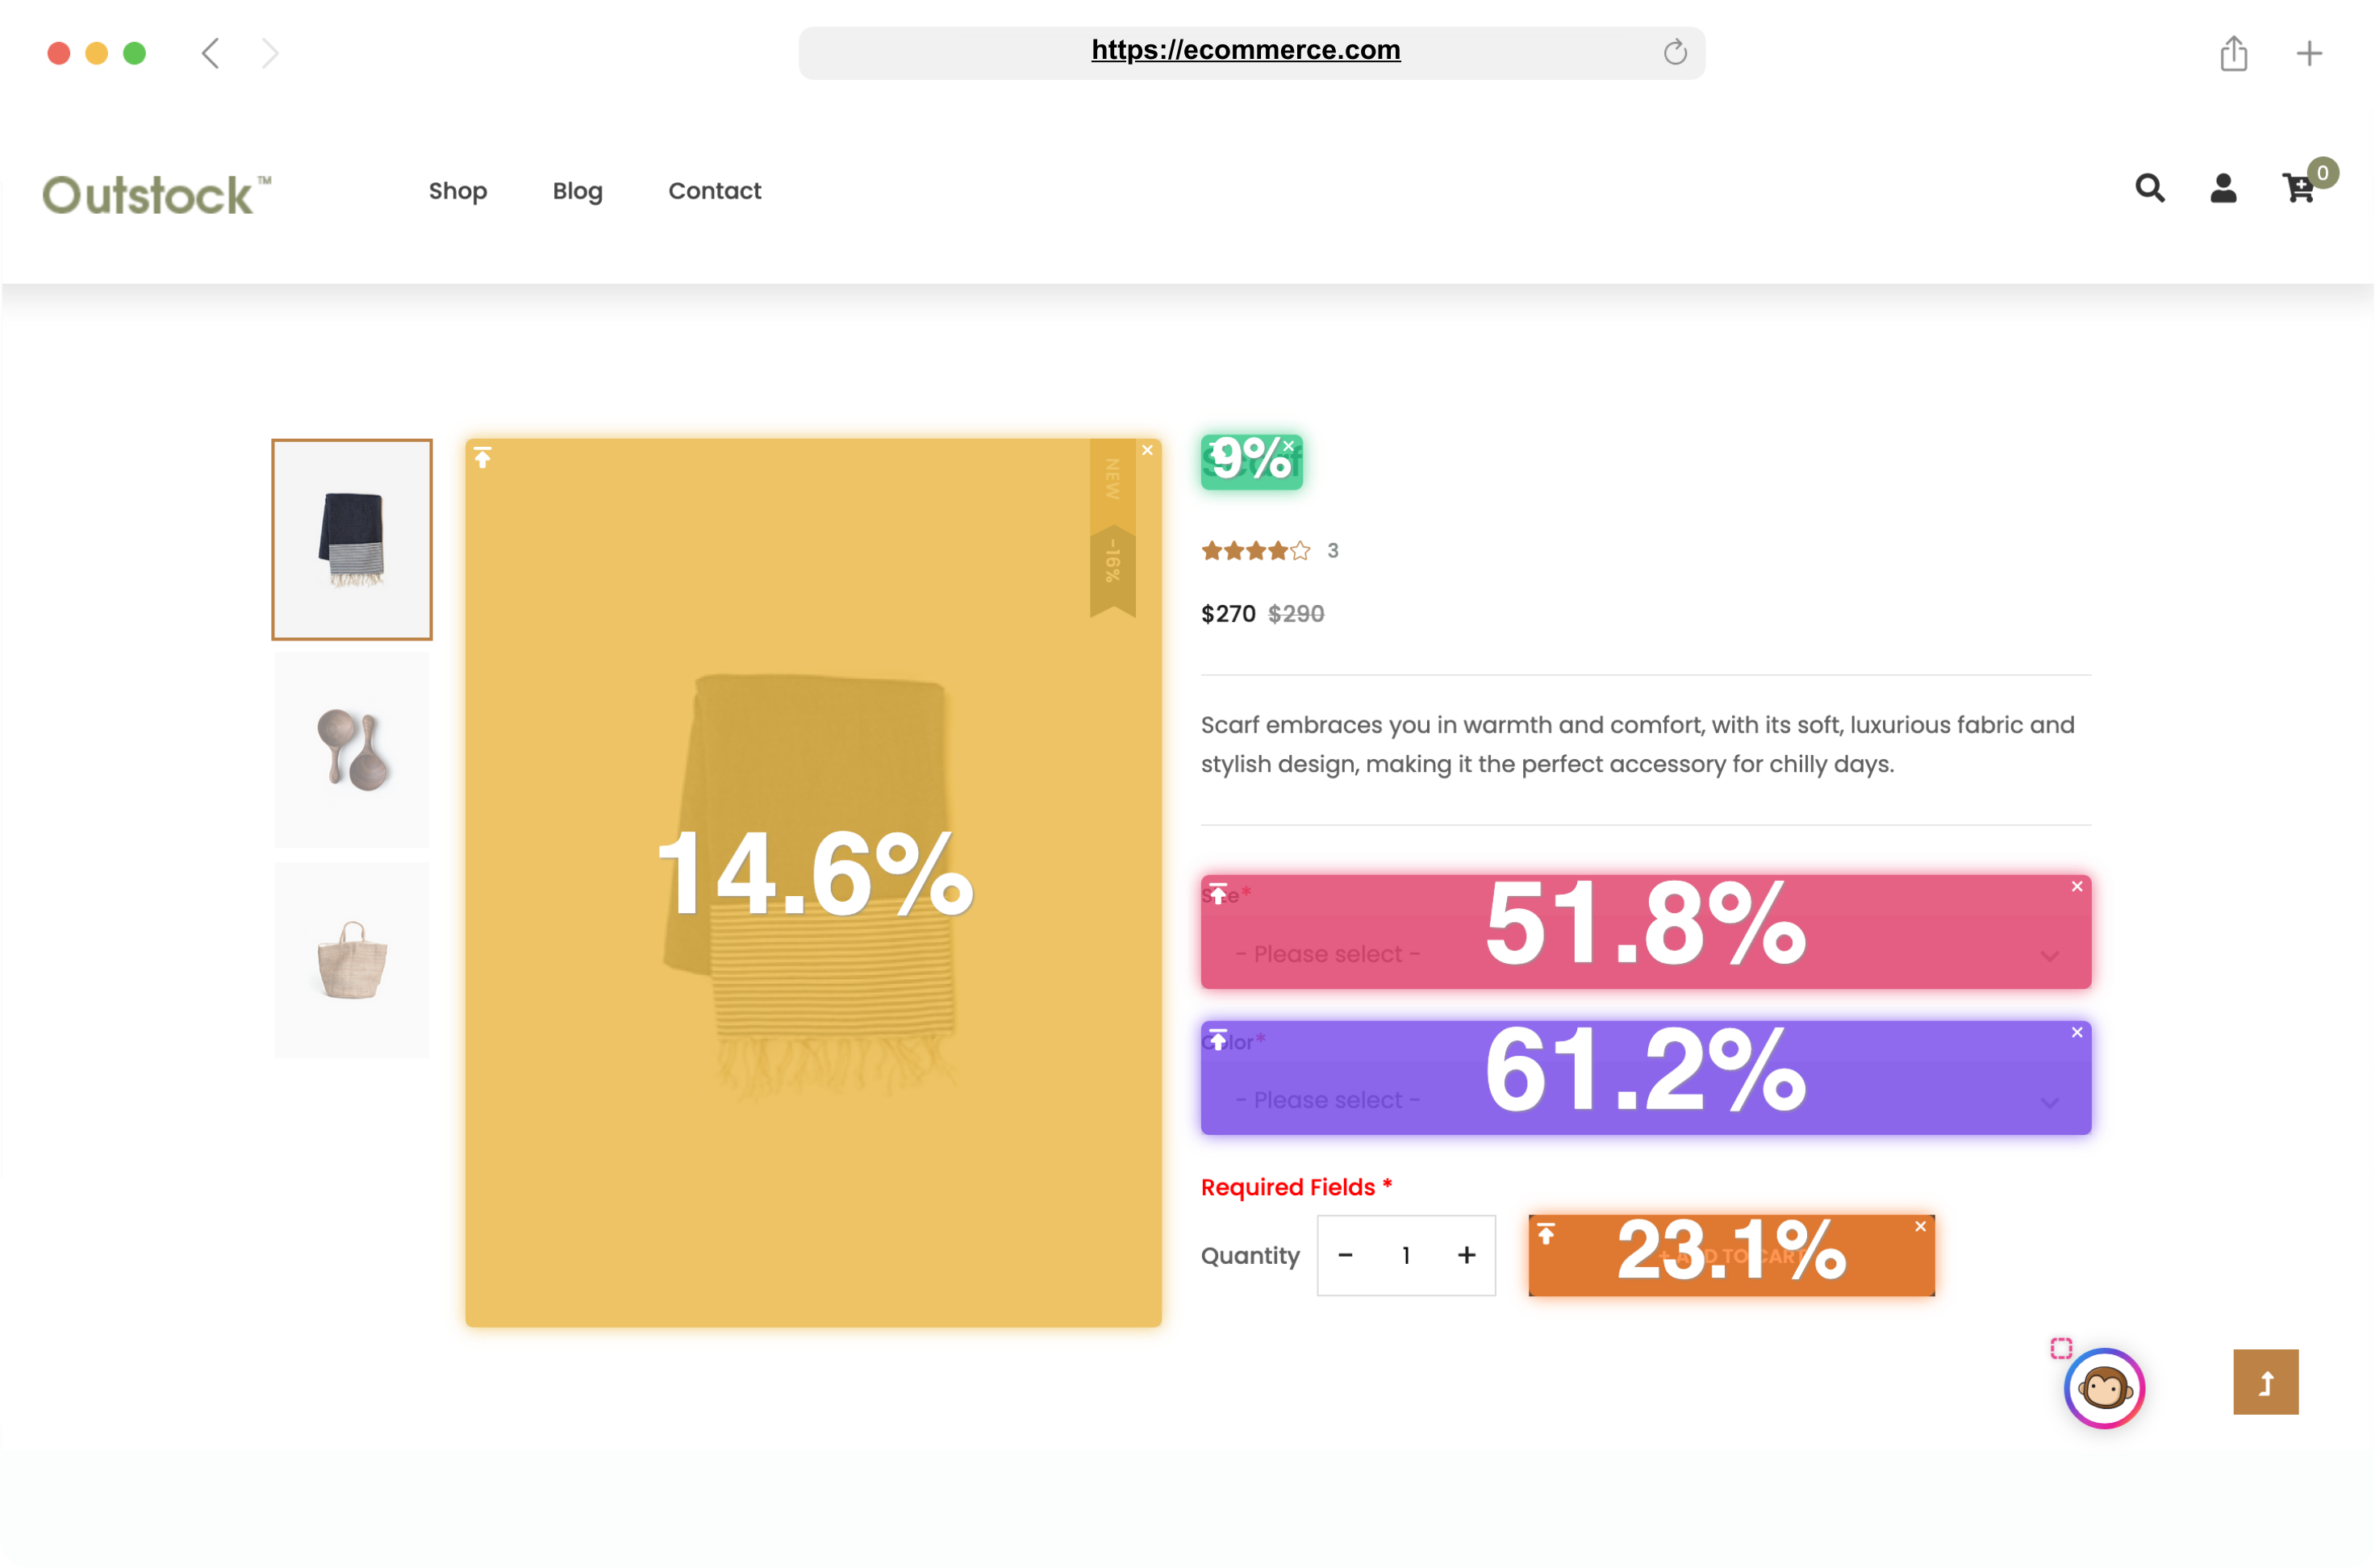Open the monkey avatar chat widget

[x=2103, y=1388]
